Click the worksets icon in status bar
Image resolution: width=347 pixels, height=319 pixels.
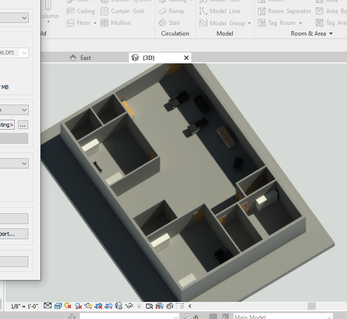click(x=72, y=317)
